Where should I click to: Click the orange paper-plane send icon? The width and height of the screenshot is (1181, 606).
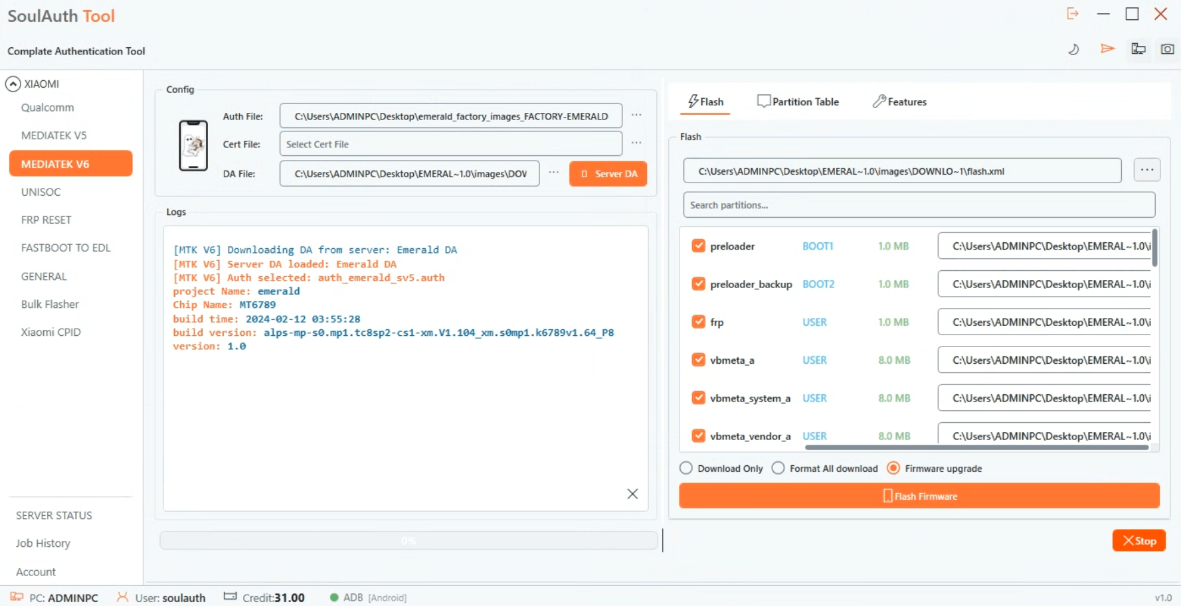pos(1107,48)
